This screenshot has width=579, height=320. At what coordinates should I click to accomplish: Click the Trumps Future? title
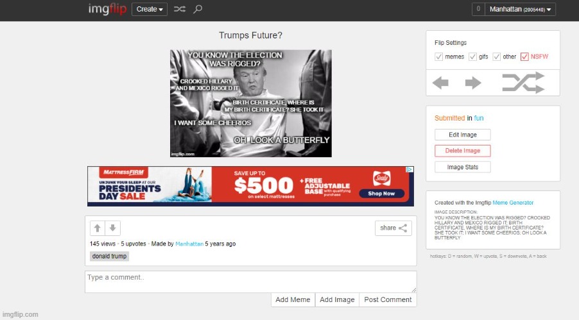point(250,35)
